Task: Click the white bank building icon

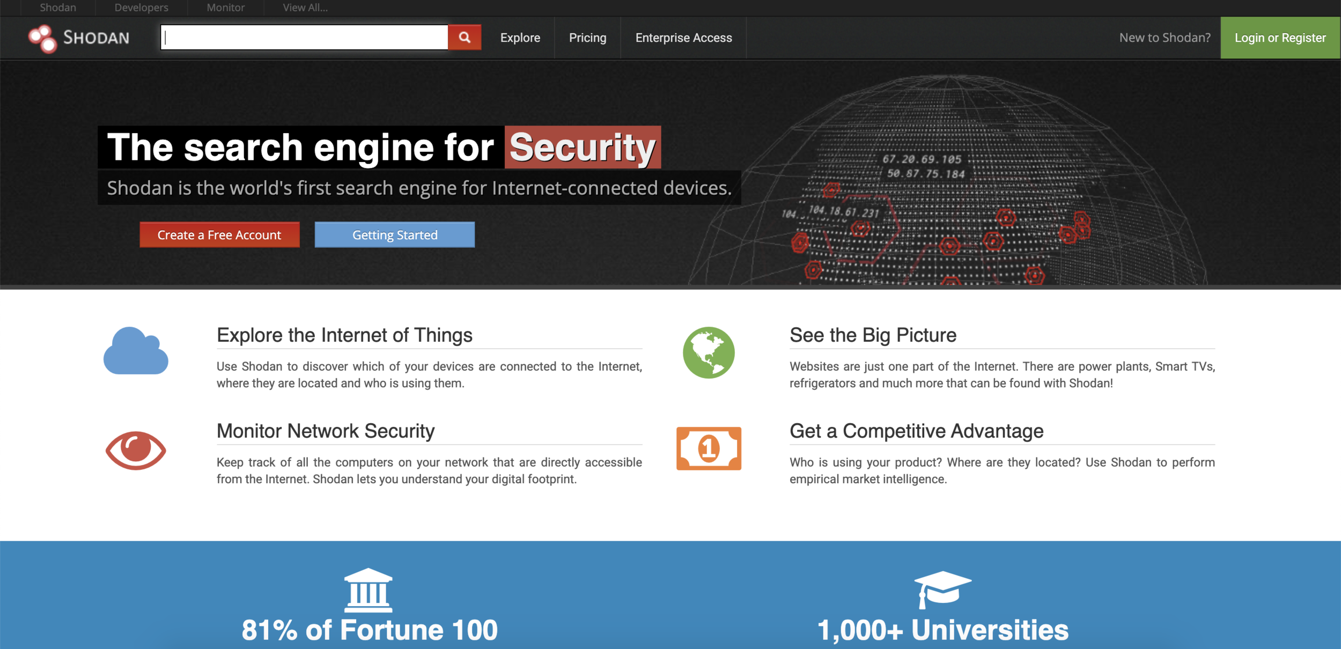Action: tap(368, 590)
